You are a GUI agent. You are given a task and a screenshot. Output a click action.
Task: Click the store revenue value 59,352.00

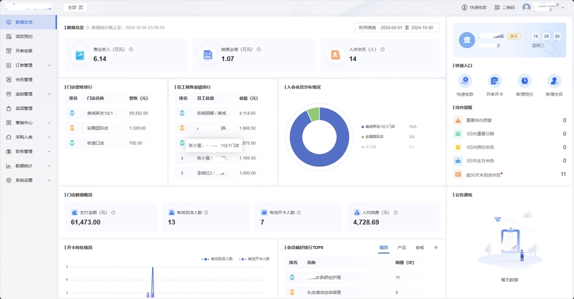coord(138,114)
